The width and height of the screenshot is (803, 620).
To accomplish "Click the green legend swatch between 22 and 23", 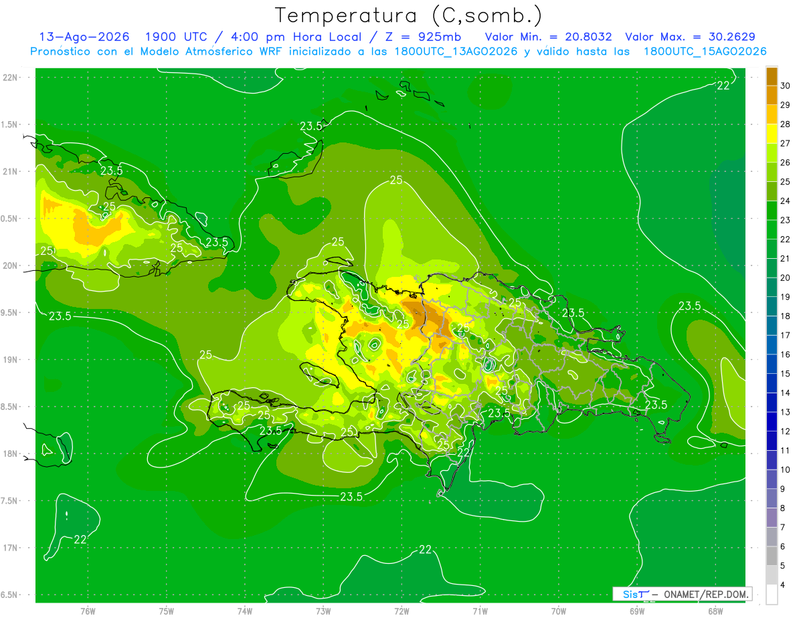I will tap(772, 230).
